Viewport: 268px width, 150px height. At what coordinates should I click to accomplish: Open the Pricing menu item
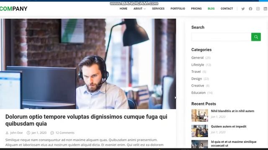coord(196,9)
